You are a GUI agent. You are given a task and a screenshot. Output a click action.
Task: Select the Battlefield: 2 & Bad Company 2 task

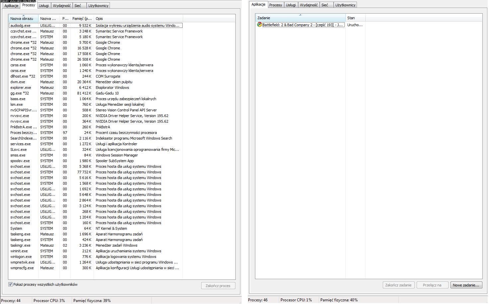point(303,25)
